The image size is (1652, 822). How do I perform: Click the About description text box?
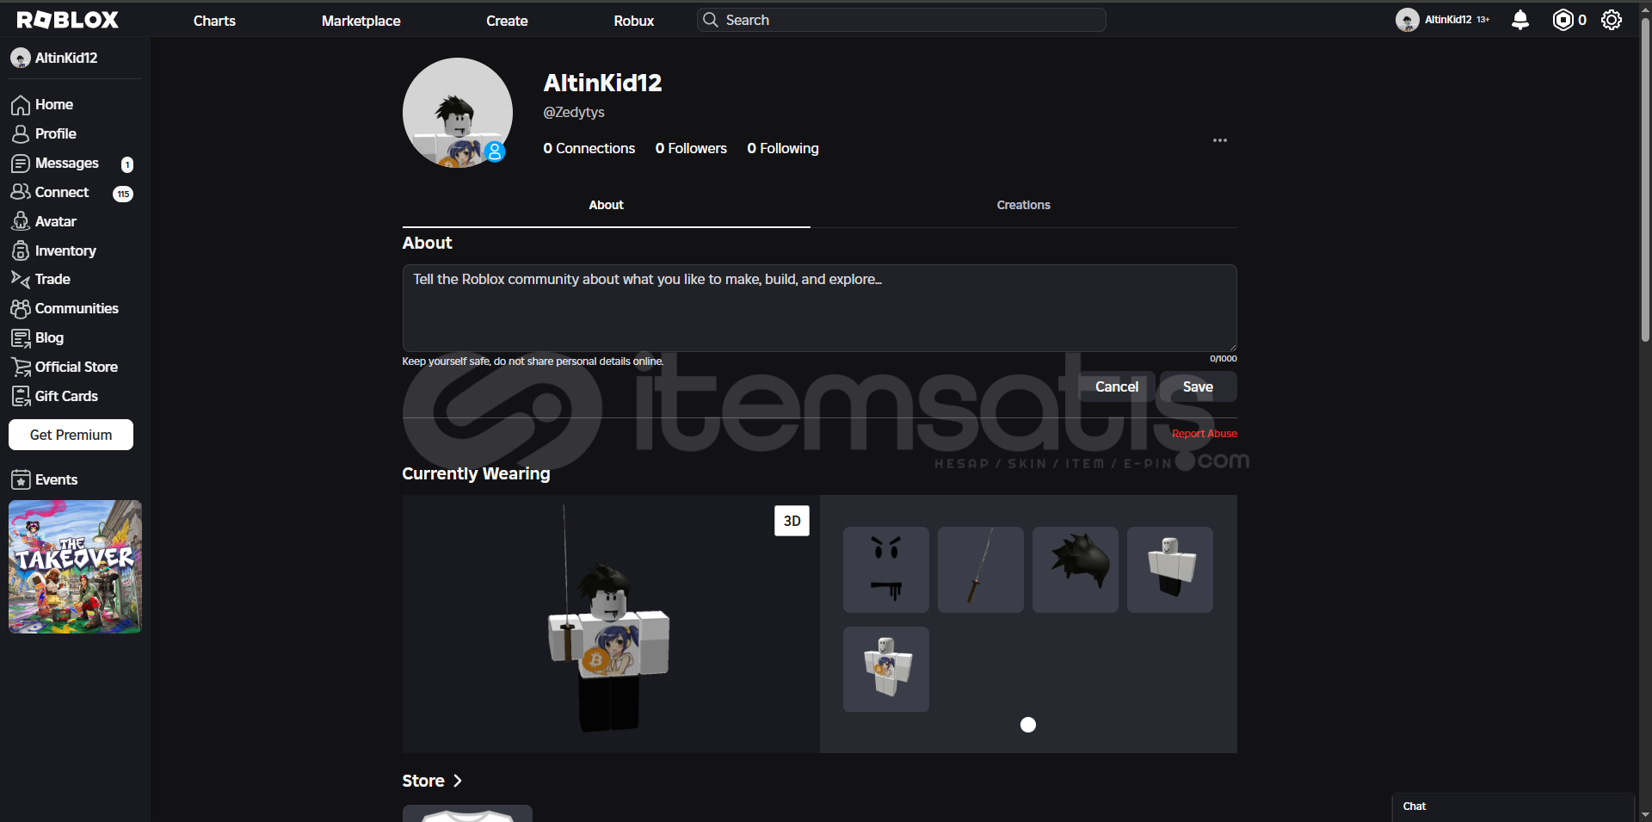coord(819,307)
